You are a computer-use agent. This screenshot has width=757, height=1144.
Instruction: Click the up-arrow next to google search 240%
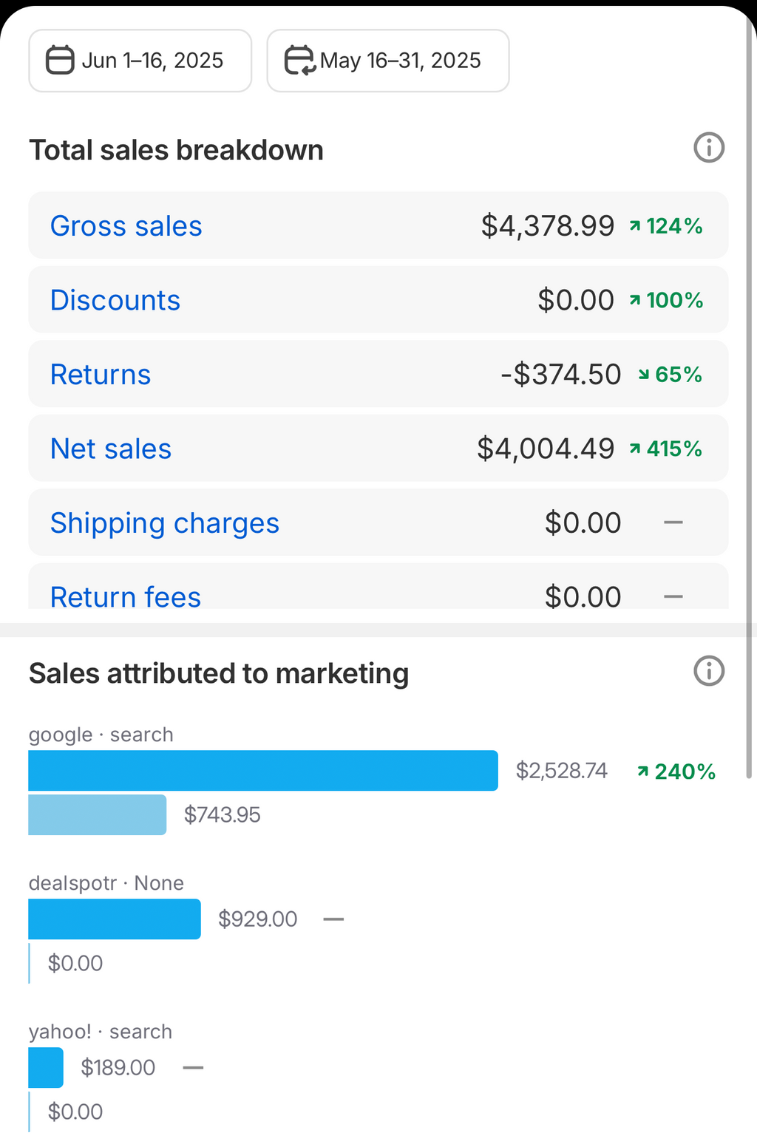642,771
